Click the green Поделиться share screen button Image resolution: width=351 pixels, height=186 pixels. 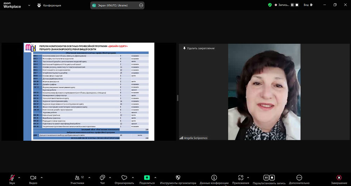pyautogui.click(x=147, y=178)
